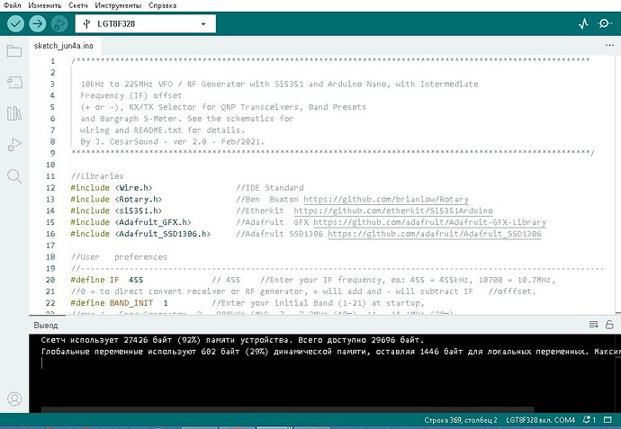Open the Sketchbook folder sidebar icon
This screenshot has height=429, width=621.
(14, 51)
